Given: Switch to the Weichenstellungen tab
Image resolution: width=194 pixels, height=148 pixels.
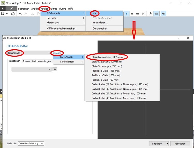Looking at the screenshot, I should click(41, 61).
